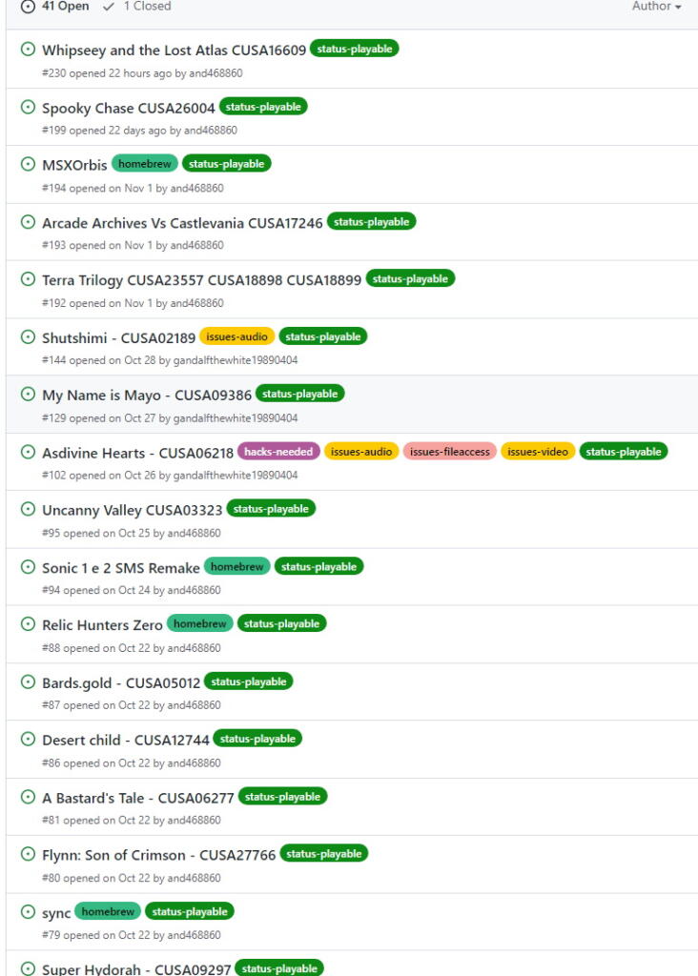The height and width of the screenshot is (976, 698).
Task: Click the issues-fileaccess label on Asdivine Hearts
Action: 449,451
